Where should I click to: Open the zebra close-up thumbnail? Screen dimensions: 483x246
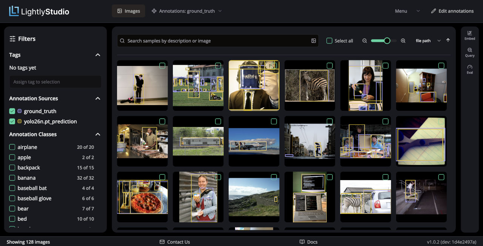[x=309, y=86]
